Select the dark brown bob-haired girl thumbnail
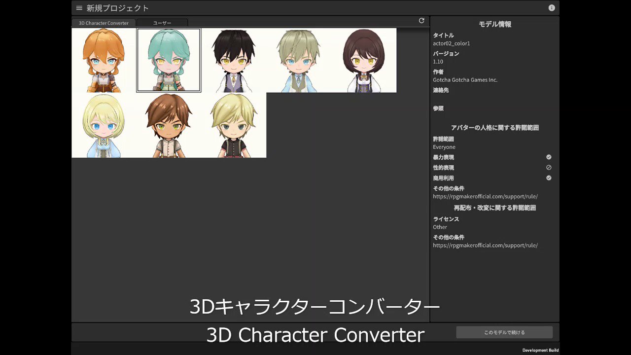Viewport: 631px width, 355px height. 364,60
